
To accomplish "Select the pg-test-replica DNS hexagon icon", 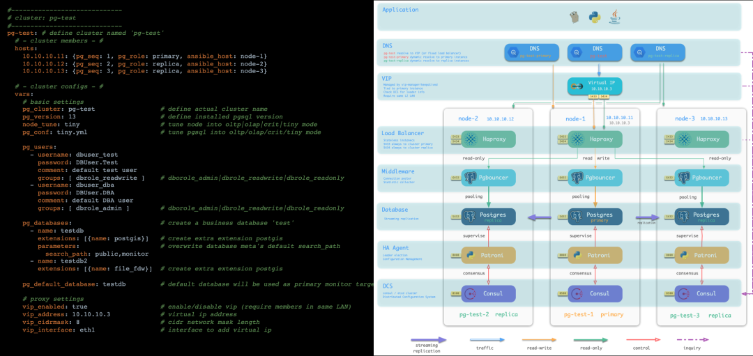I will 639,52.
